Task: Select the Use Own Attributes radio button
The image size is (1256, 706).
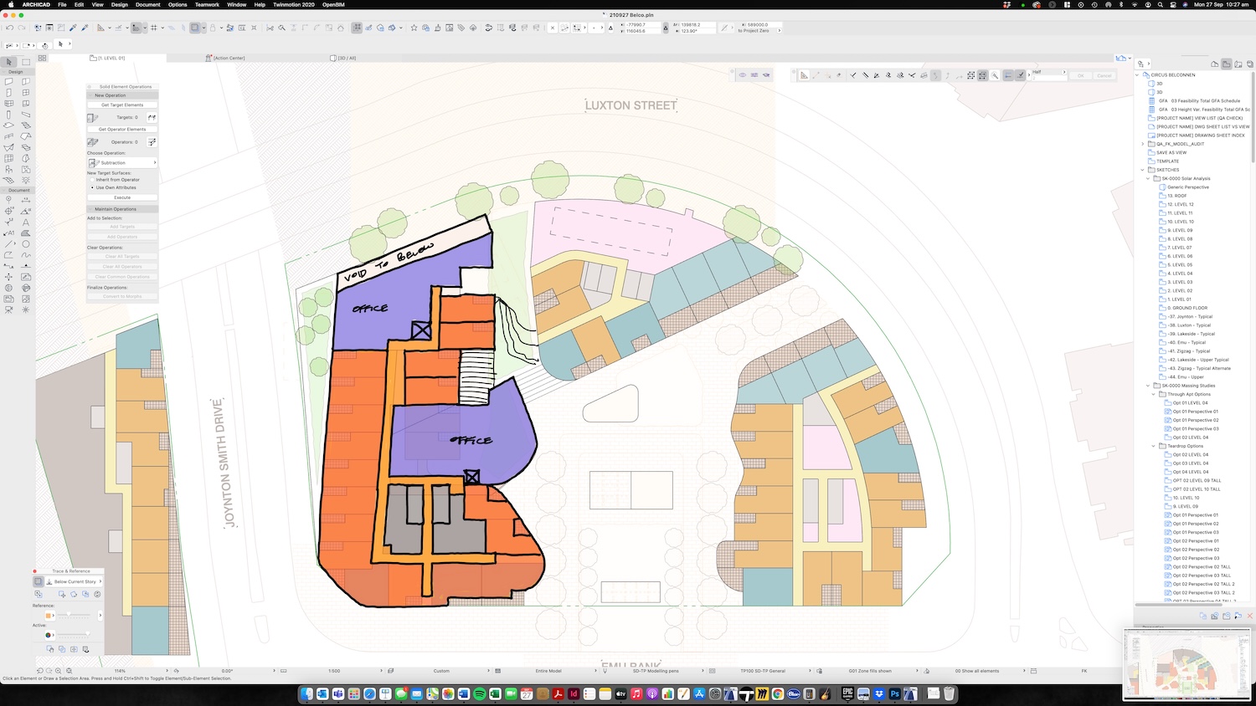Action: point(93,187)
